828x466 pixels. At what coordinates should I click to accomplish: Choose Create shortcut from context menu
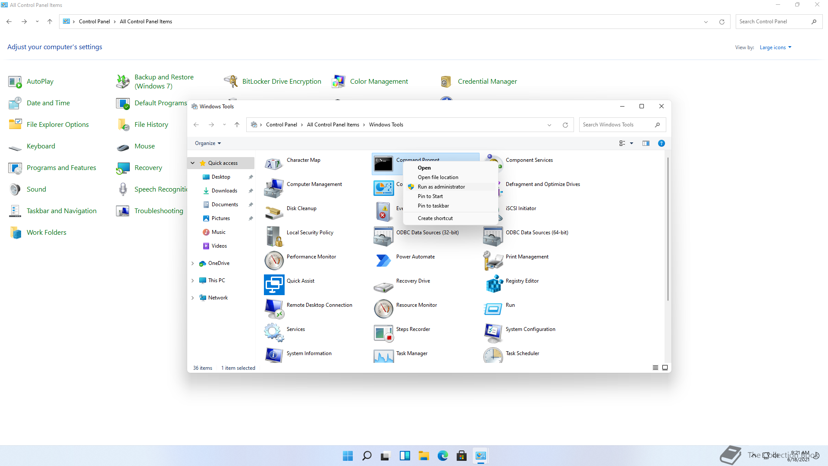point(450,218)
